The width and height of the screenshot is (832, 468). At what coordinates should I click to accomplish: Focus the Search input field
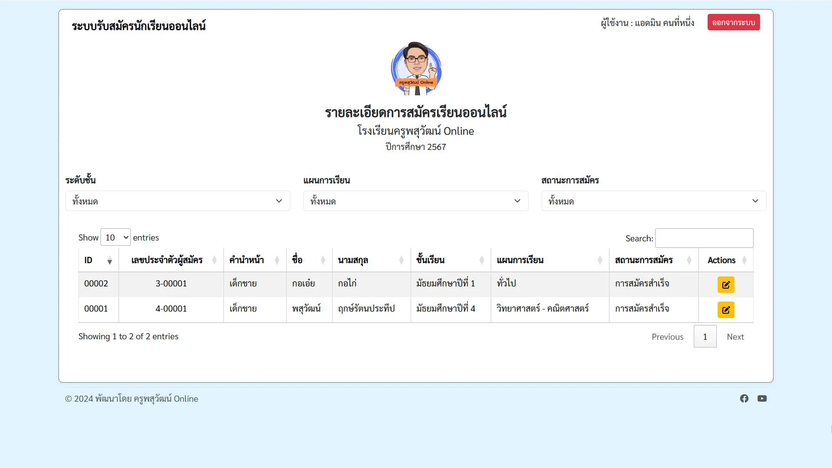(704, 238)
